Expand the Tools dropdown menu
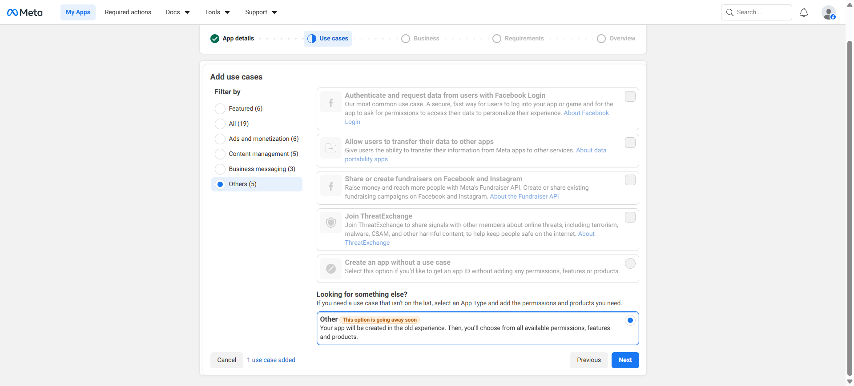The width and height of the screenshot is (854, 386). tap(217, 12)
